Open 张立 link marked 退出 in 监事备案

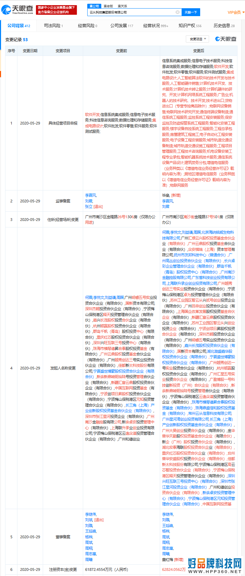[89, 207]
